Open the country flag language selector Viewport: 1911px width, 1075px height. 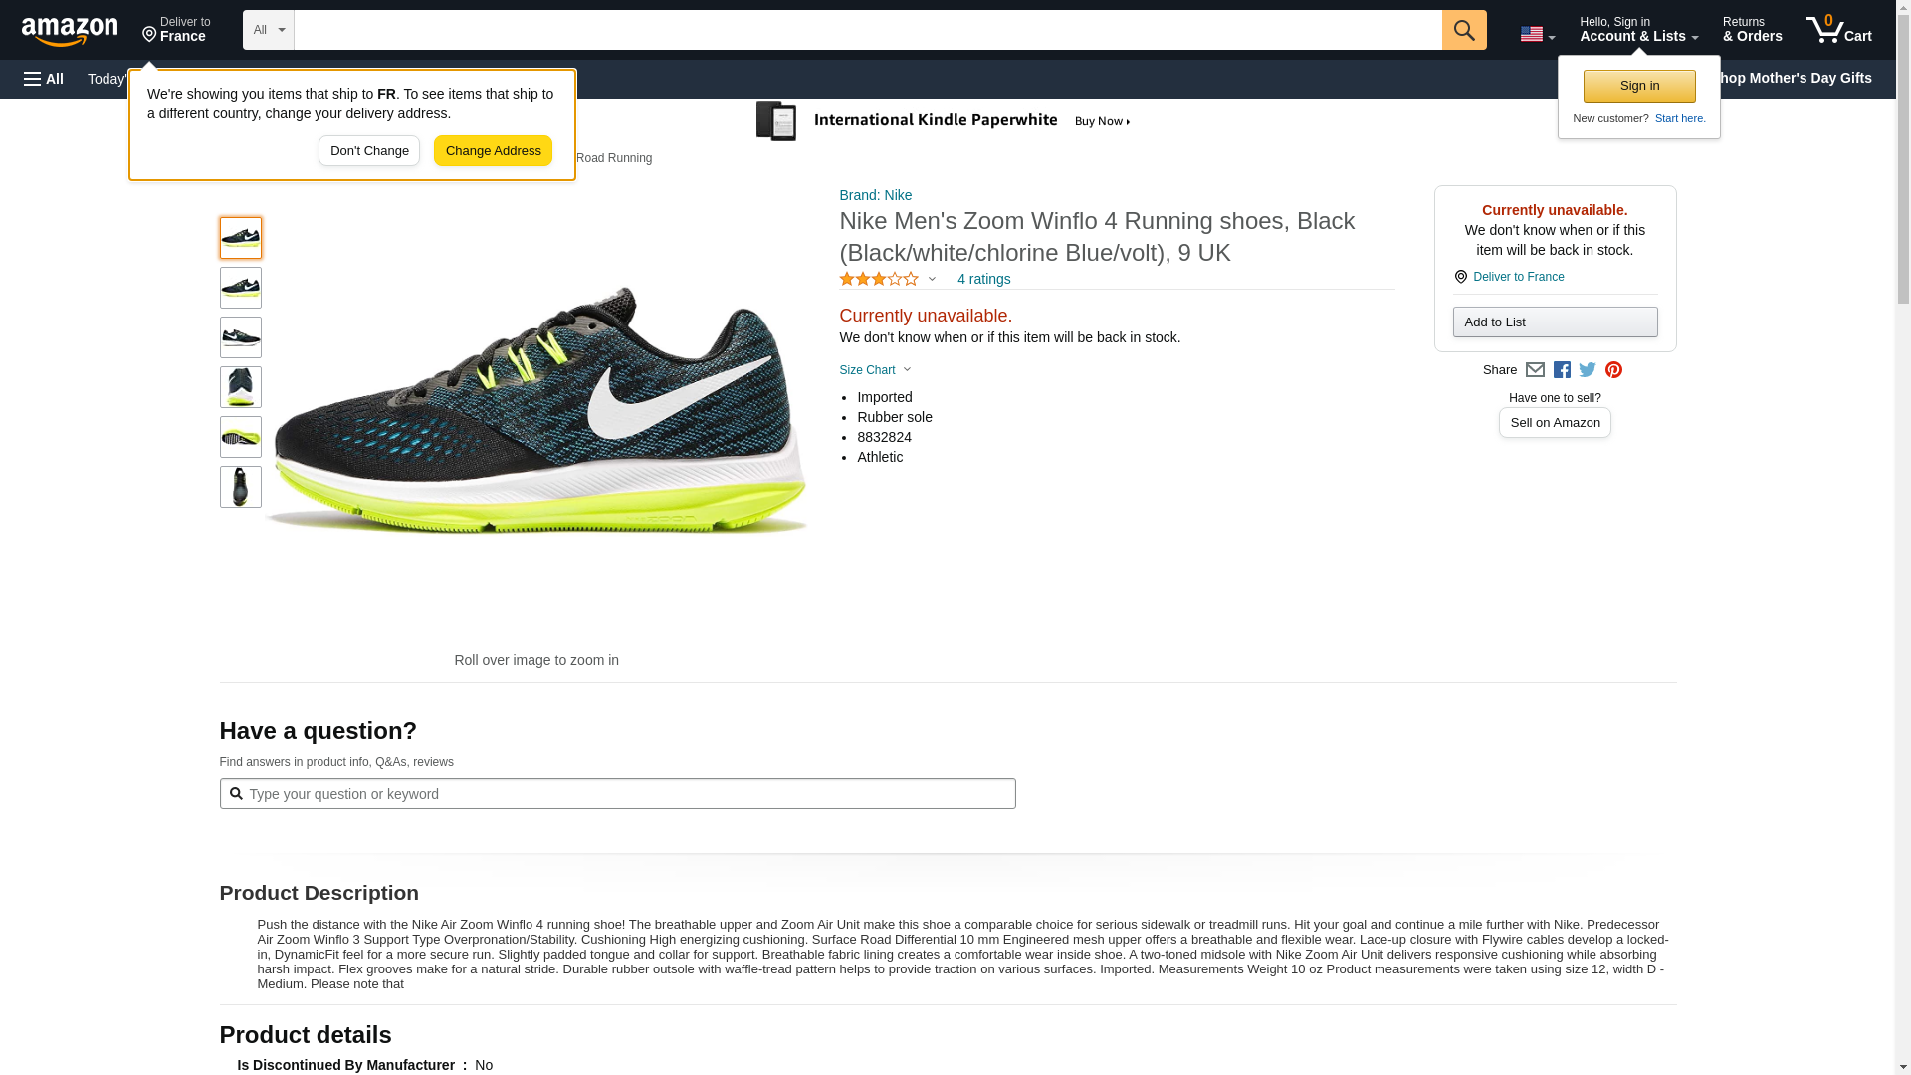pos(1537,34)
